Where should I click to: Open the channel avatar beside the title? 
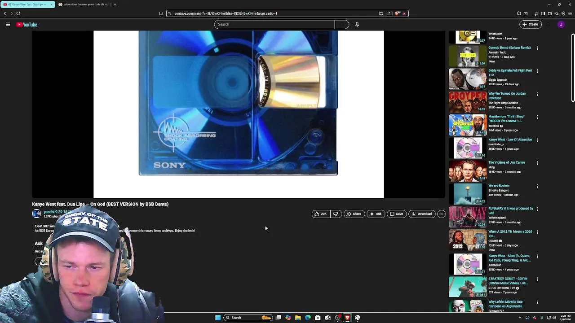tap(36, 214)
